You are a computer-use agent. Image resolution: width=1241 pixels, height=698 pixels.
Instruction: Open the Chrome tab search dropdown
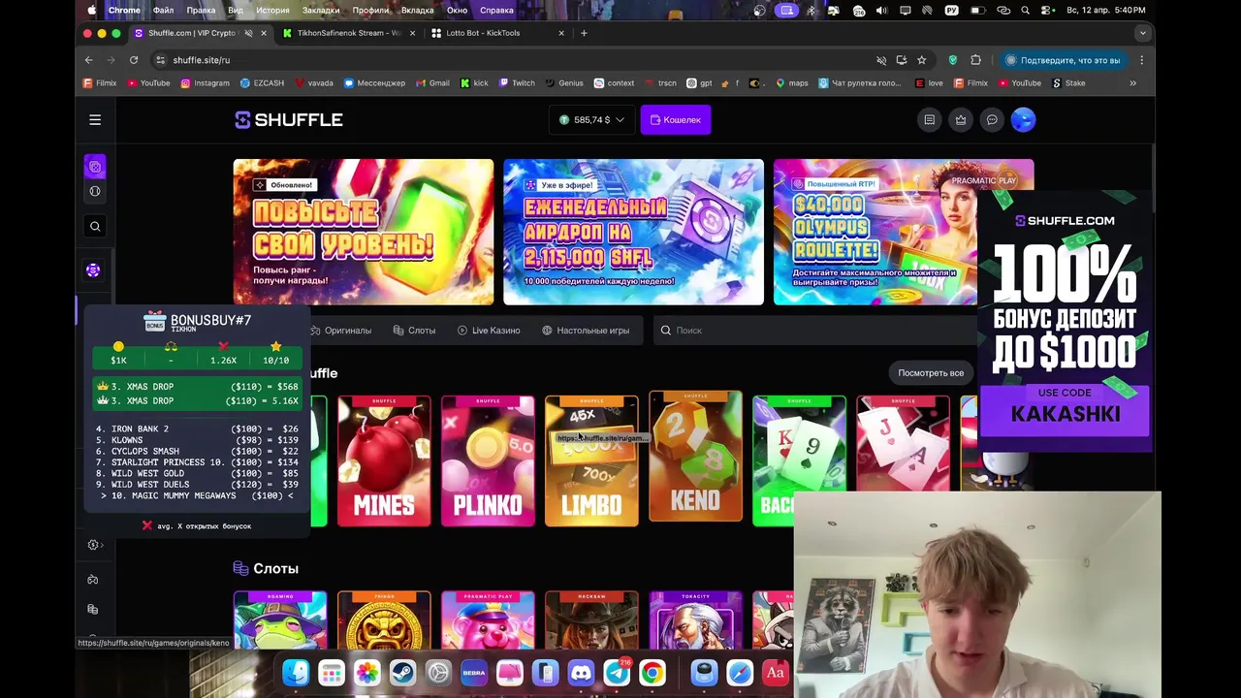coord(1142,33)
